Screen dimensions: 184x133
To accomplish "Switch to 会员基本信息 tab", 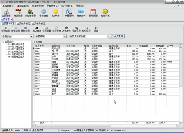I will 8,24.
